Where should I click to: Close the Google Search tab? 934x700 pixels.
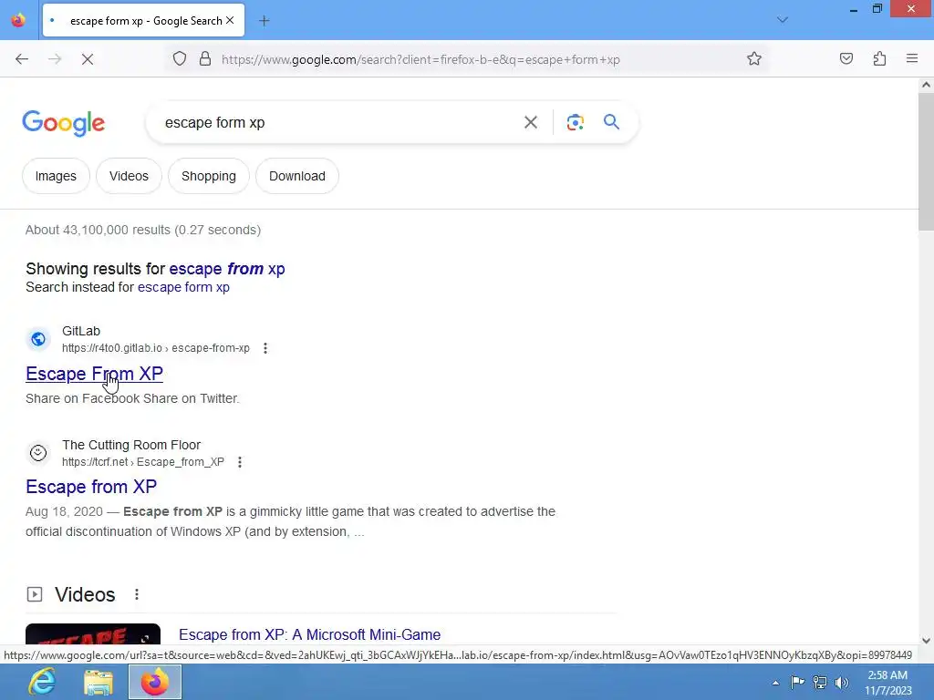[x=230, y=20]
